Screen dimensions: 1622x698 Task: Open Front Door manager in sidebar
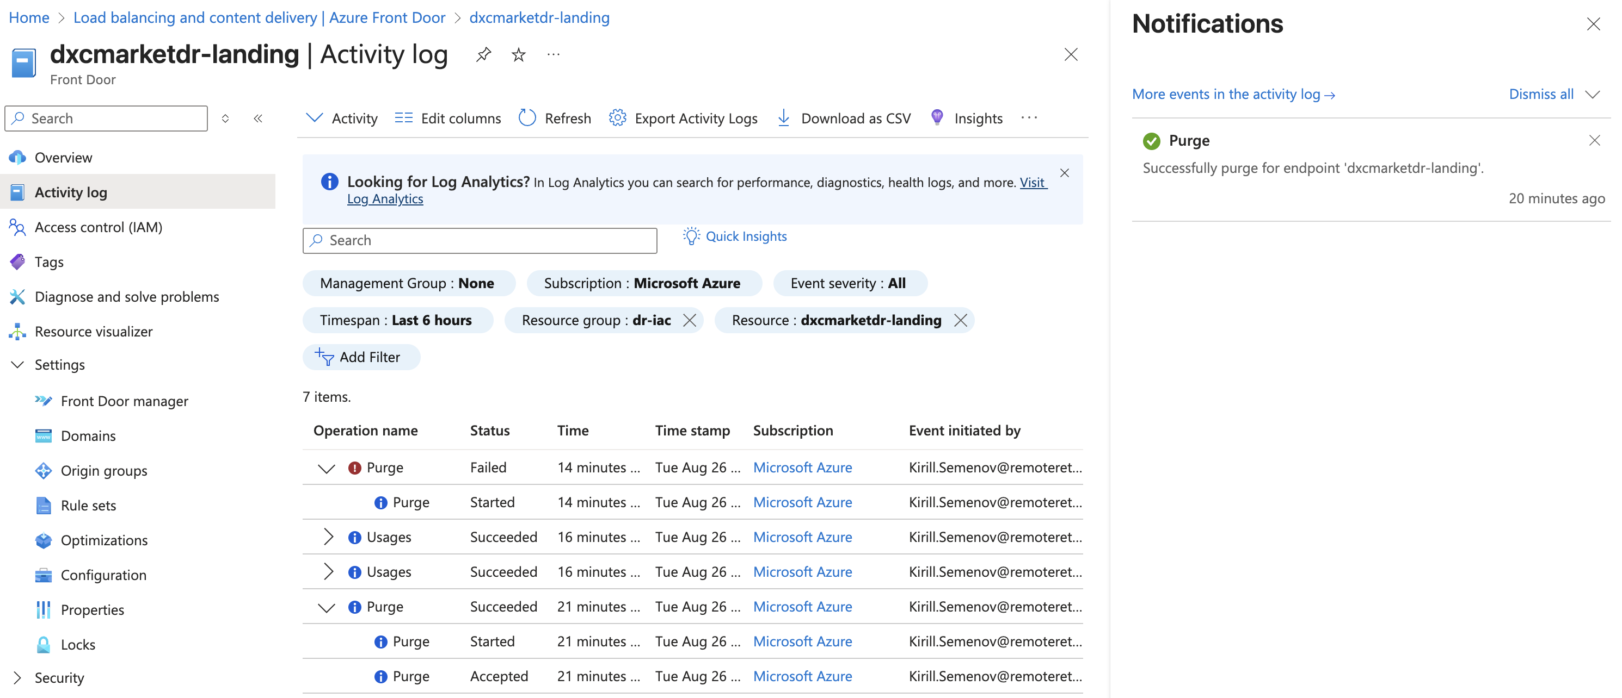click(x=124, y=401)
